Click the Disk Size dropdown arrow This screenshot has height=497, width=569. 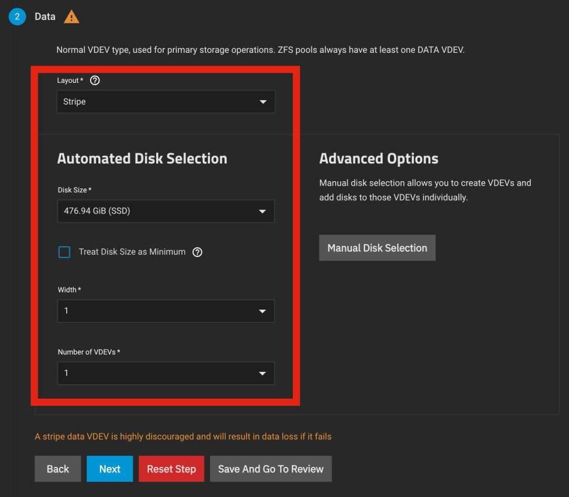[x=263, y=212]
